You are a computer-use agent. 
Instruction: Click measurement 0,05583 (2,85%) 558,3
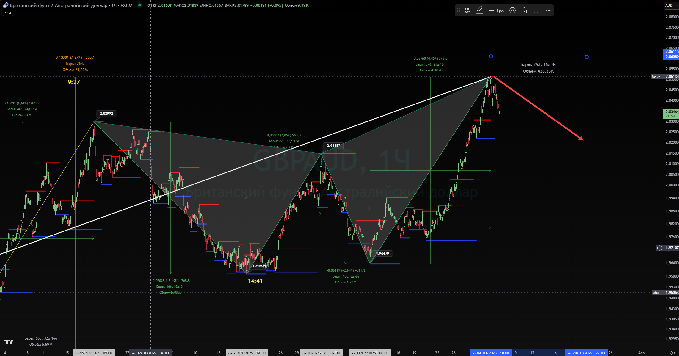tap(284, 135)
